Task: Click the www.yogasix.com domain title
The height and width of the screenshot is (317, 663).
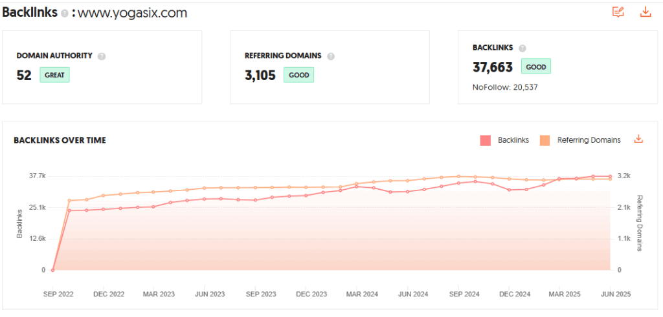Action: coord(132,13)
